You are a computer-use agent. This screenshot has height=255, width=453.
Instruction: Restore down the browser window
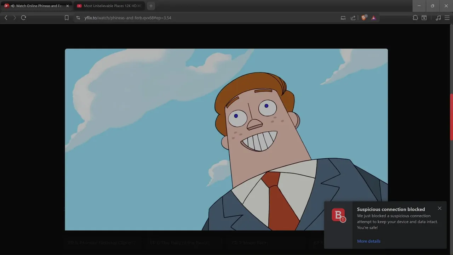click(432, 6)
